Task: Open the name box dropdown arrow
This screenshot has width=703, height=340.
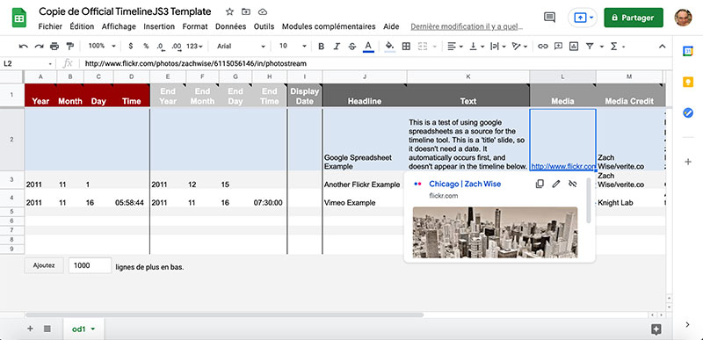Action: (x=50, y=64)
